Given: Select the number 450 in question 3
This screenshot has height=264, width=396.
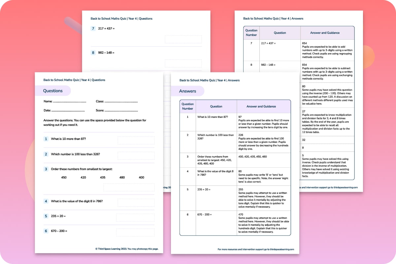Looking at the screenshot, I should coord(64,177).
